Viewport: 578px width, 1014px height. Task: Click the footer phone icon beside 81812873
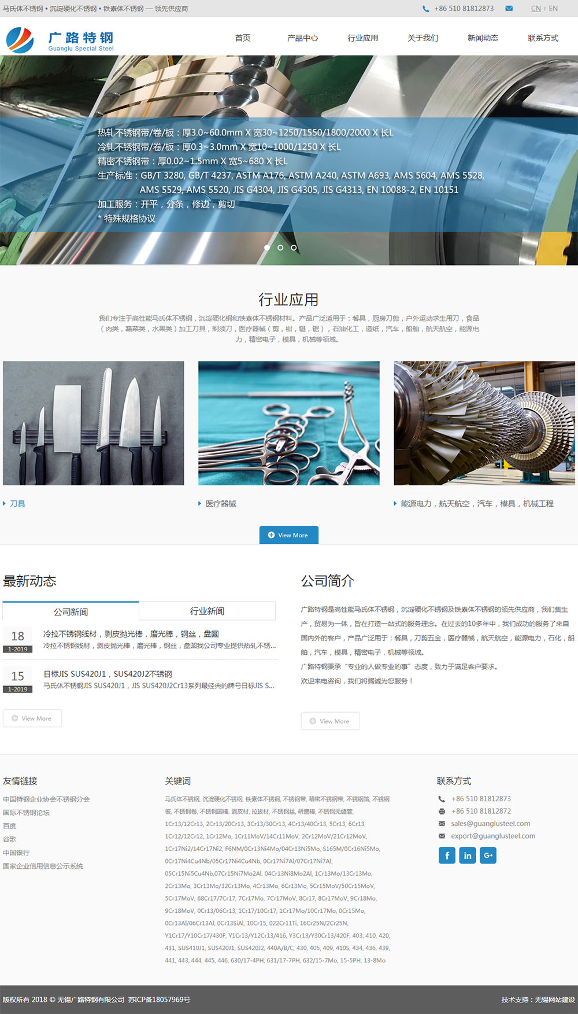pos(442,799)
